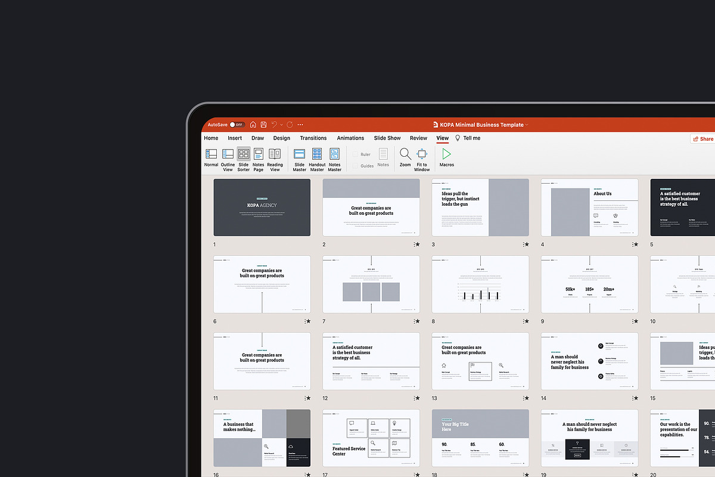The width and height of the screenshot is (715, 477).
Task: Select slide 9 statistics thumbnail
Action: tap(589, 284)
